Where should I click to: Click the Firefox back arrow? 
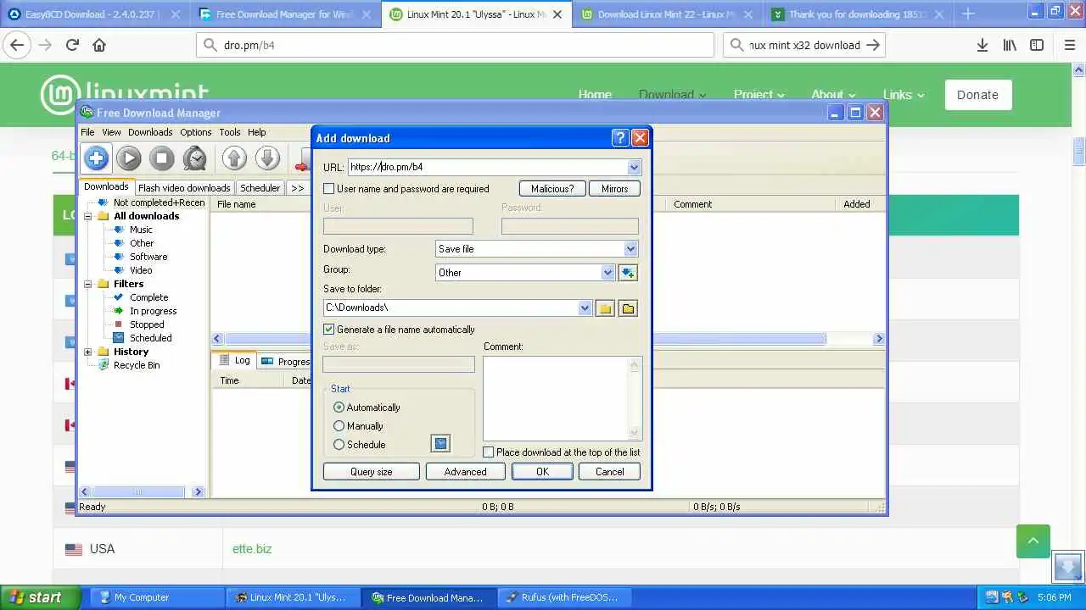tap(17, 46)
